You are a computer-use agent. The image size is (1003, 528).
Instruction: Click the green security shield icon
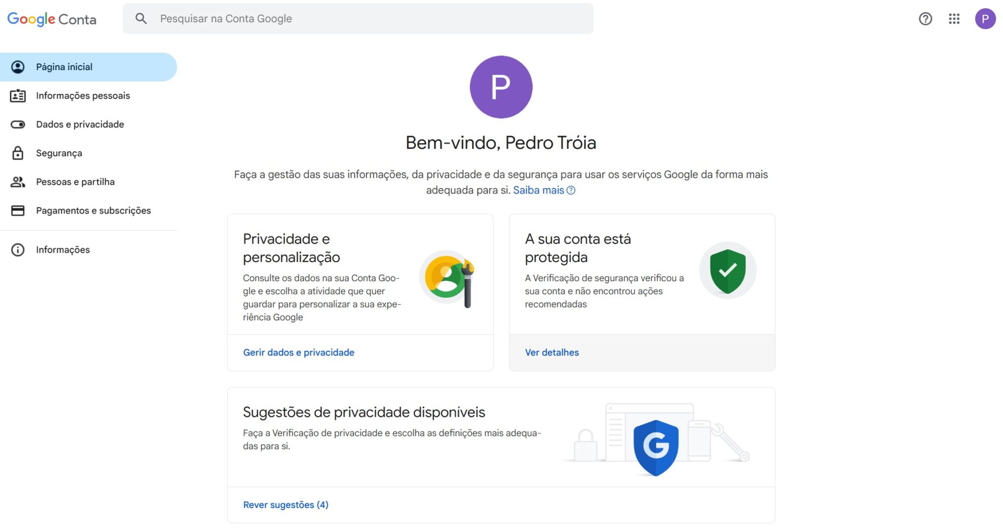[x=728, y=270]
